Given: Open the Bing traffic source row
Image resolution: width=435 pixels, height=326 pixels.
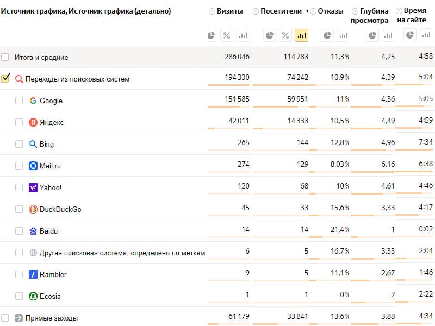Looking at the screenshot, I should point(47,144).
